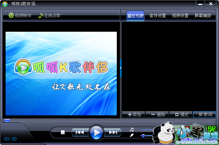Show lyrics with the 歌词 button
This screenshot has width=219, height=145.
coord(204,115)
